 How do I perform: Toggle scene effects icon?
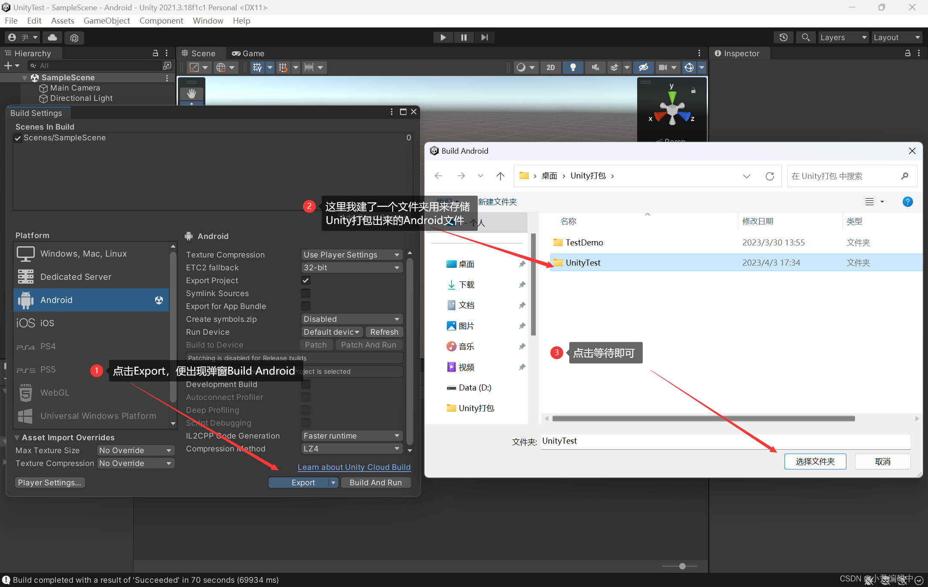(615, 67)
